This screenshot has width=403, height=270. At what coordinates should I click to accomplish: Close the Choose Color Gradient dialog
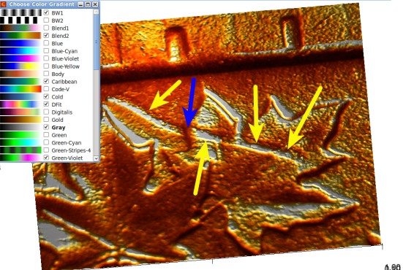(x=95, y=4)
